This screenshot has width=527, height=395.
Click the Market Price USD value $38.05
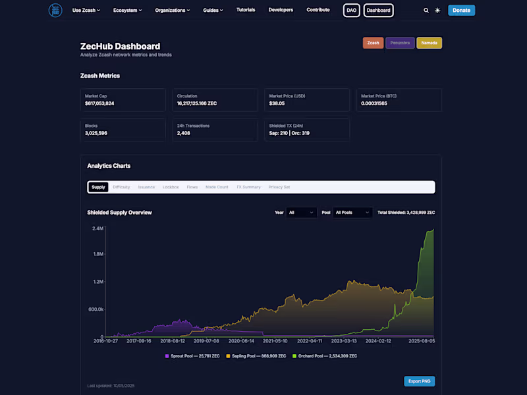(277, 103)
